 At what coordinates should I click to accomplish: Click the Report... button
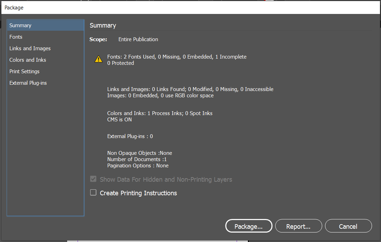(x=299, y=226)
